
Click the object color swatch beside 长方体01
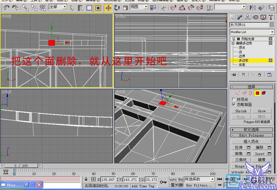[x=272, y=25]
